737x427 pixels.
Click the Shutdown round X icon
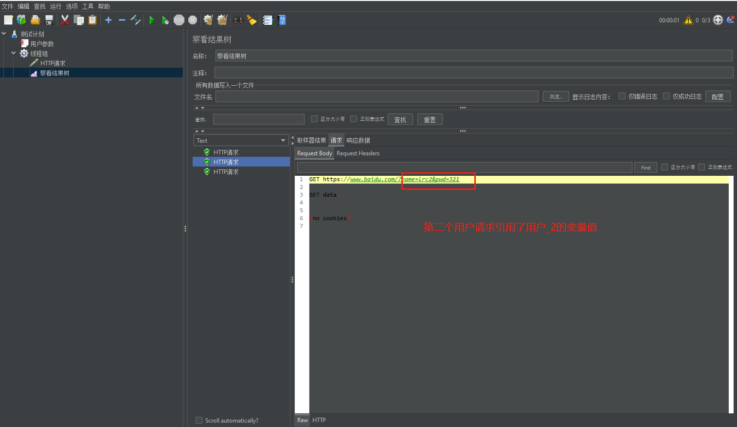(x=193, y=20)
